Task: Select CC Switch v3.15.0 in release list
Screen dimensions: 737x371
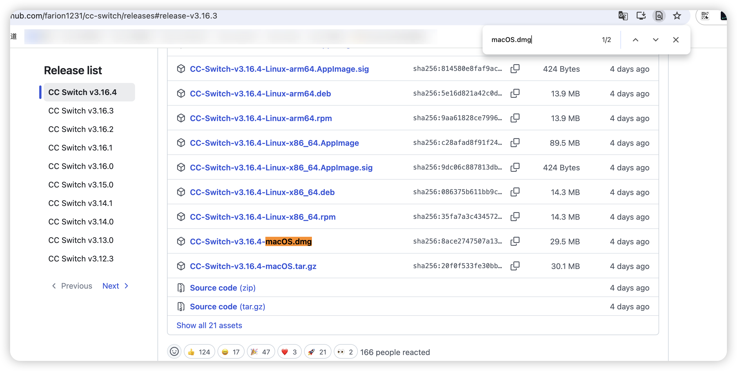Action: [81, 185]
